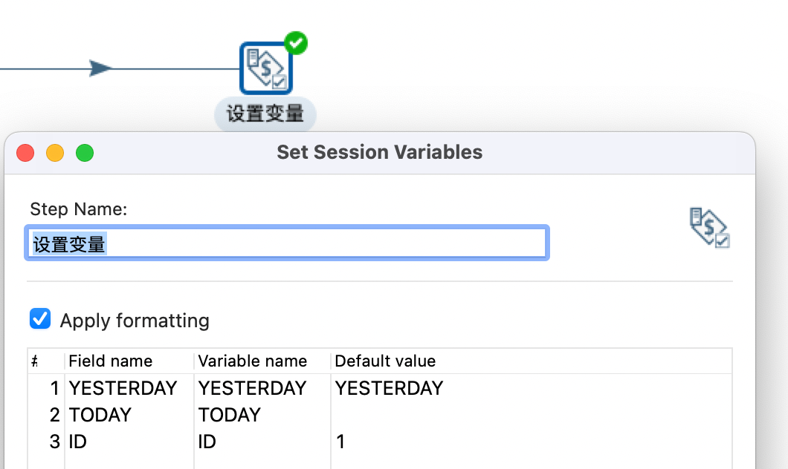Click the Variable name column header
The height and width of the screenshot is (469, 788).
point(253,361)
